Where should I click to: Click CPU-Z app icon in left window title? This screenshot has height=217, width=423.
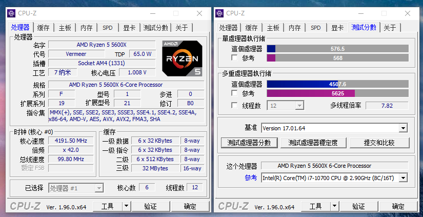pos(11,13)
